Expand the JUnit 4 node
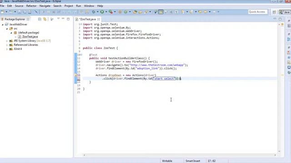 coord(7,49)
